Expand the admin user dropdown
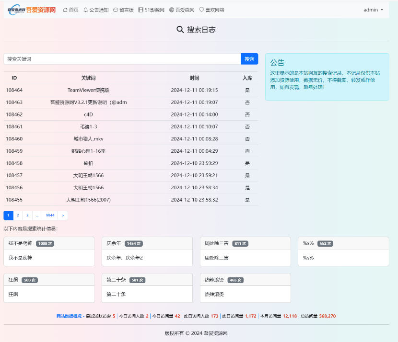The height and width of the screenshot is (342, 398). [373, 10]
